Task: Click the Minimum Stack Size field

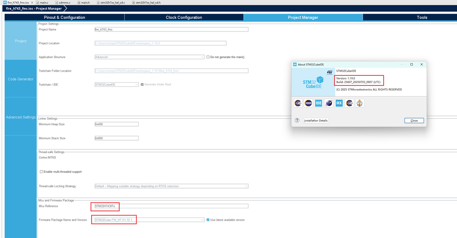Action: [117, 138]
